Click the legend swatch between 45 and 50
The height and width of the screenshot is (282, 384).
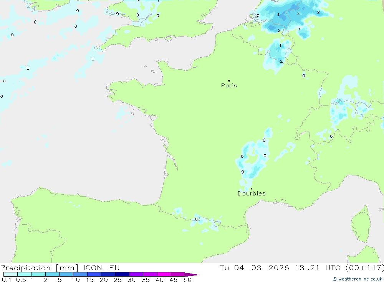coord(178,274)
